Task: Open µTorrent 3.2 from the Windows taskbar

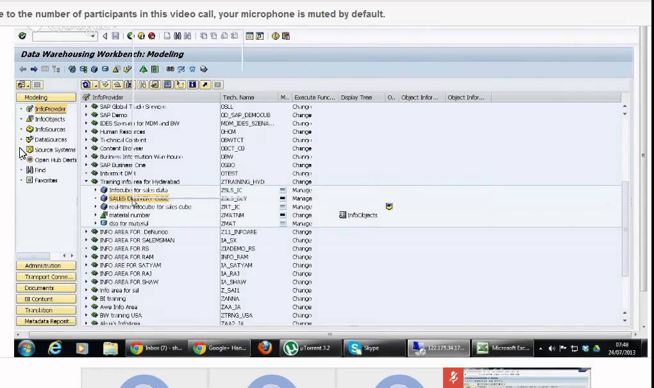Action: pyautogui.click(x=311, y=348)
